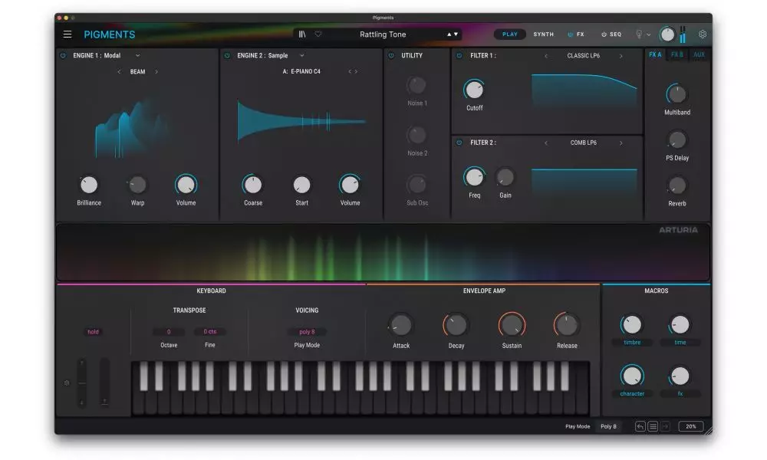Open the settings gear icon
767x460 pixels.
click(703, 34)
